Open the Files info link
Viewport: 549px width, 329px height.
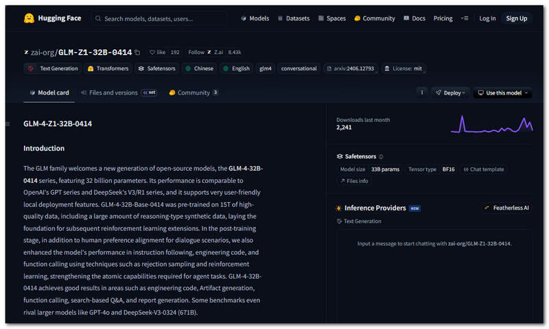coord(354,181)
